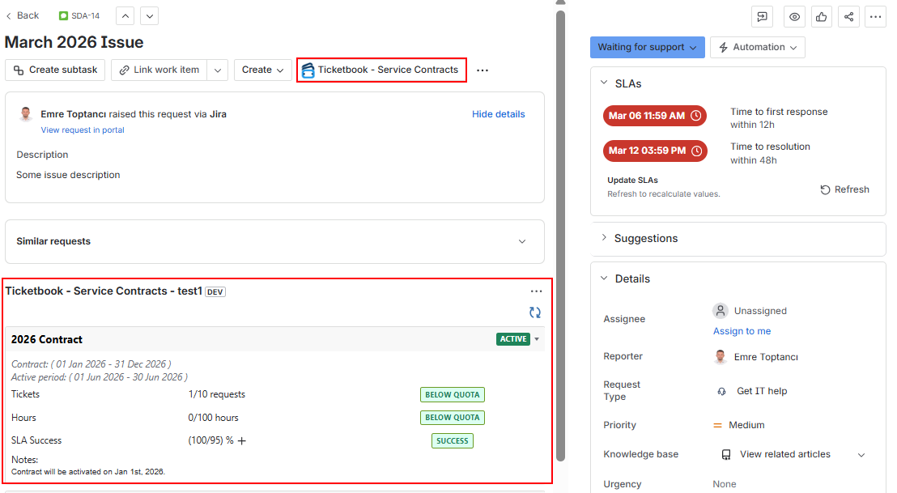897x493 pixels.
Task: Click the 0/100 hours value
Action: tap(214, 418)
